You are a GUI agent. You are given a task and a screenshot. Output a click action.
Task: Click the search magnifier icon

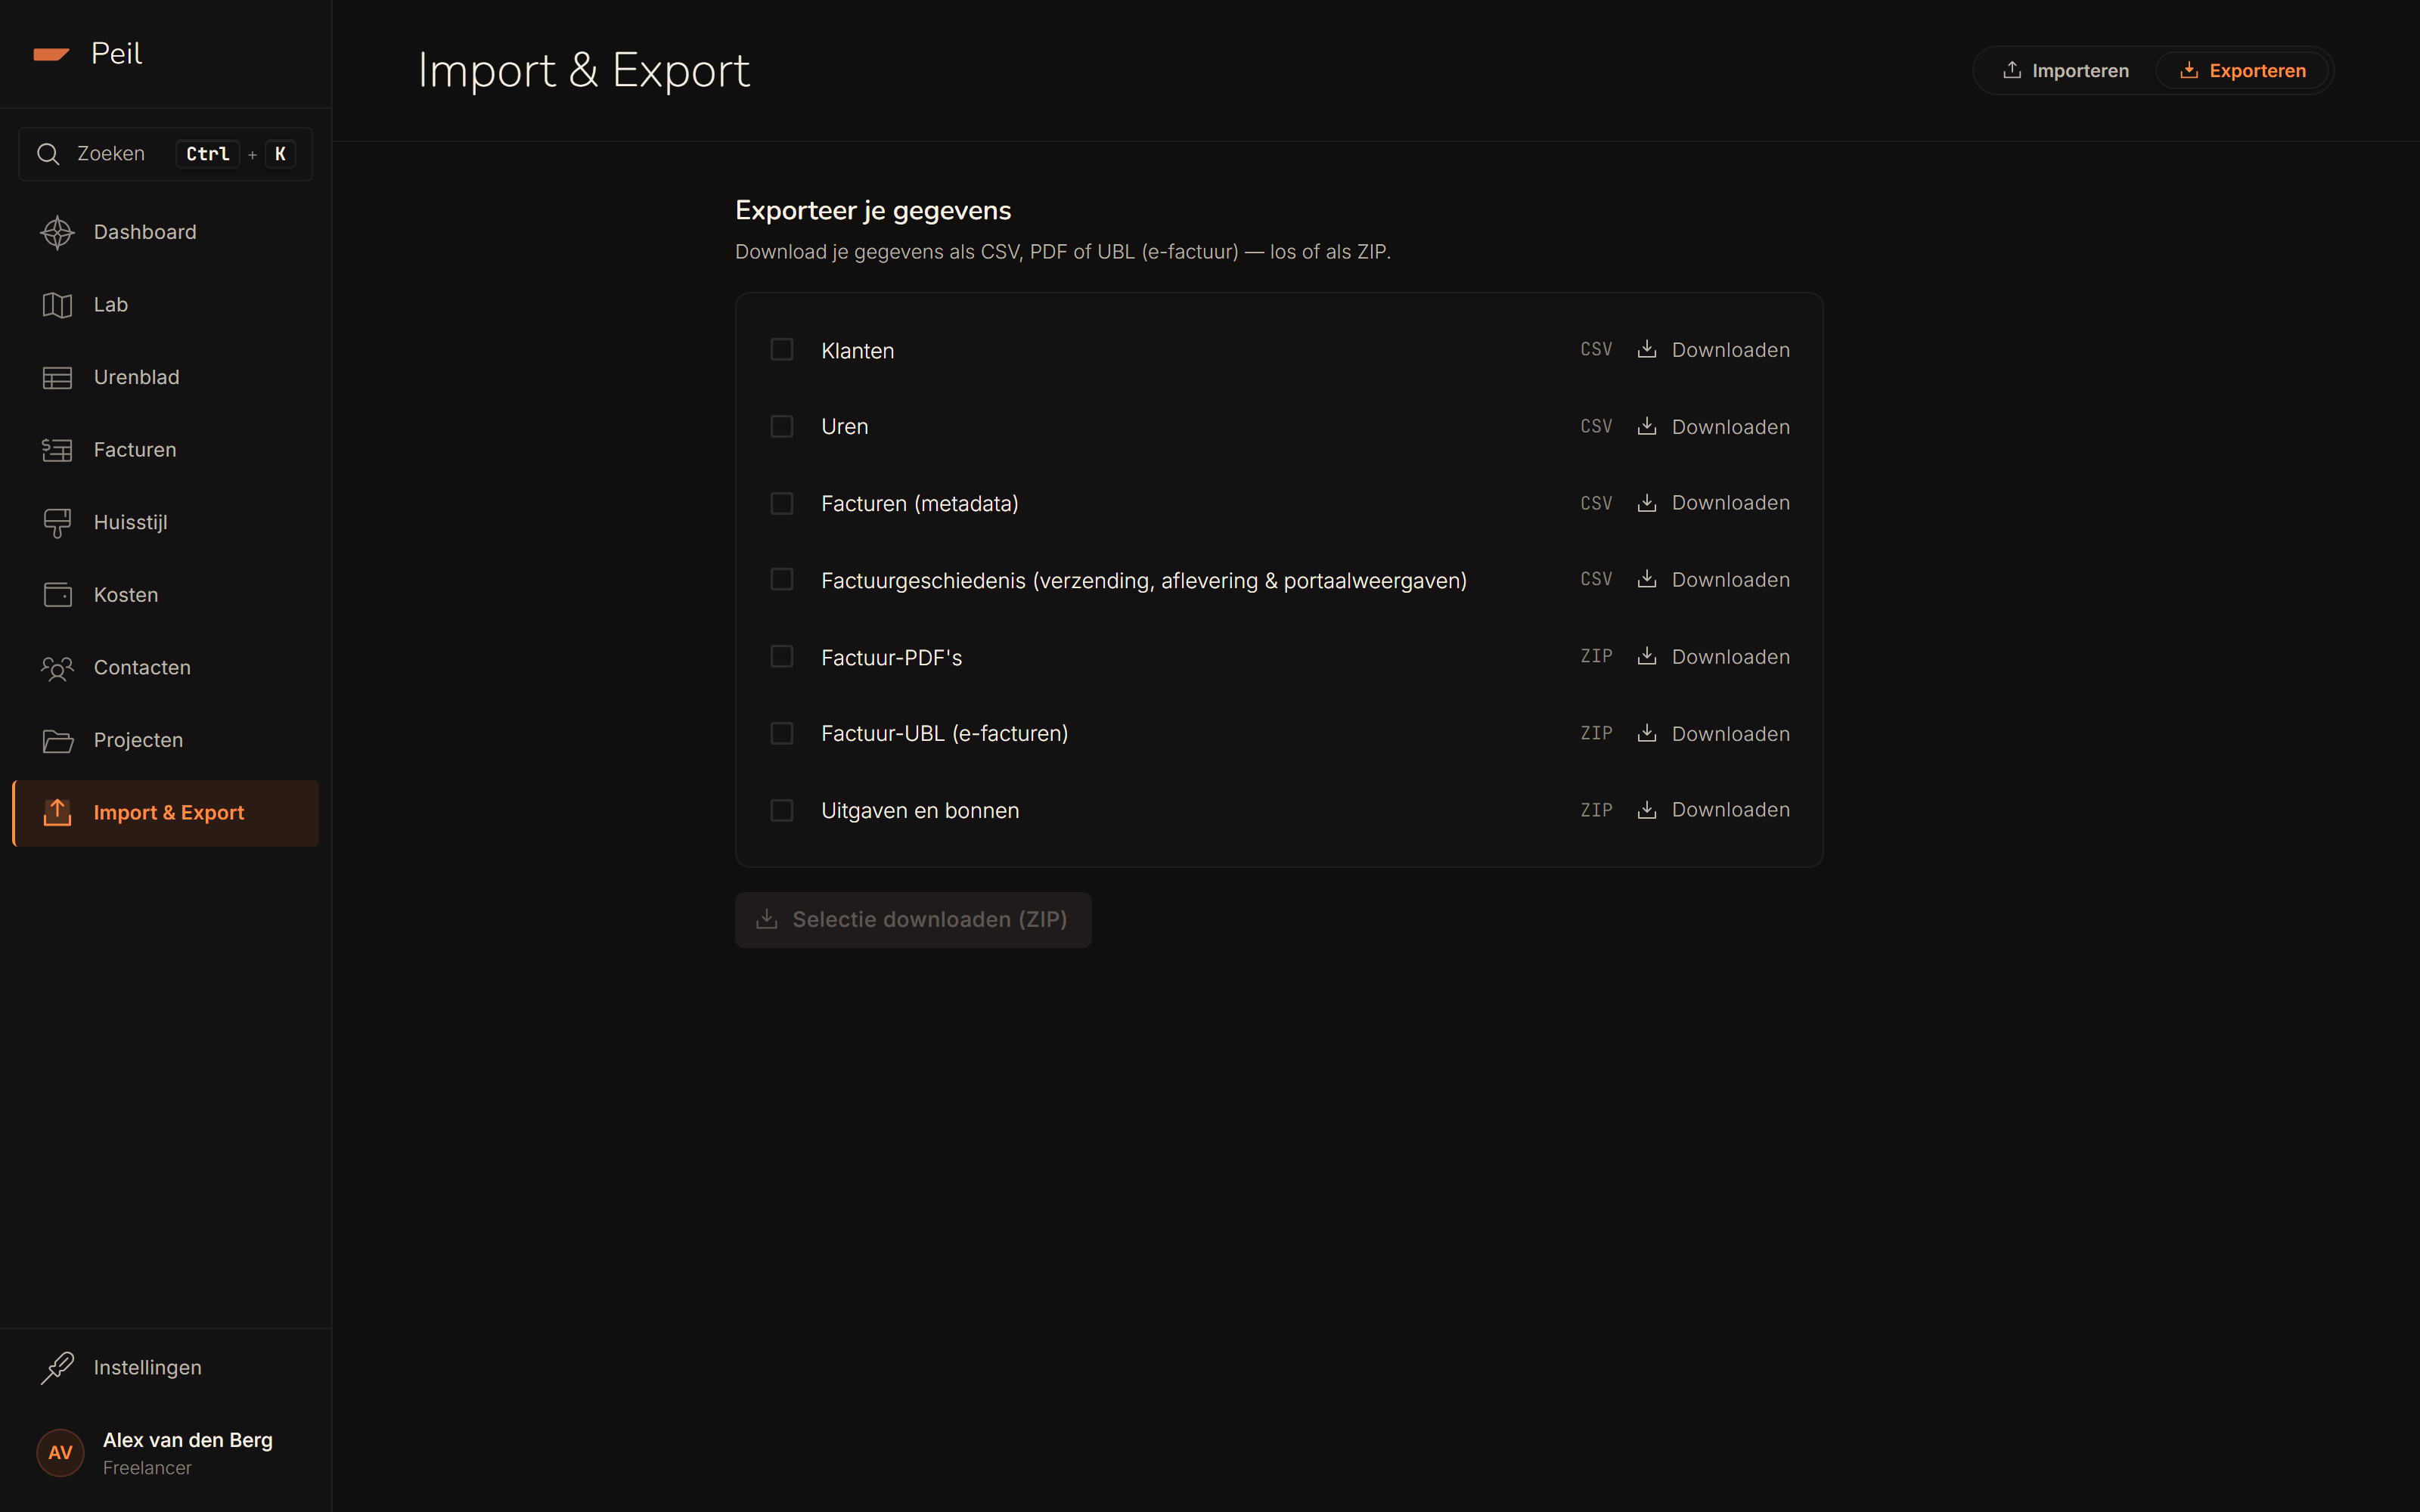pos(48,154)
